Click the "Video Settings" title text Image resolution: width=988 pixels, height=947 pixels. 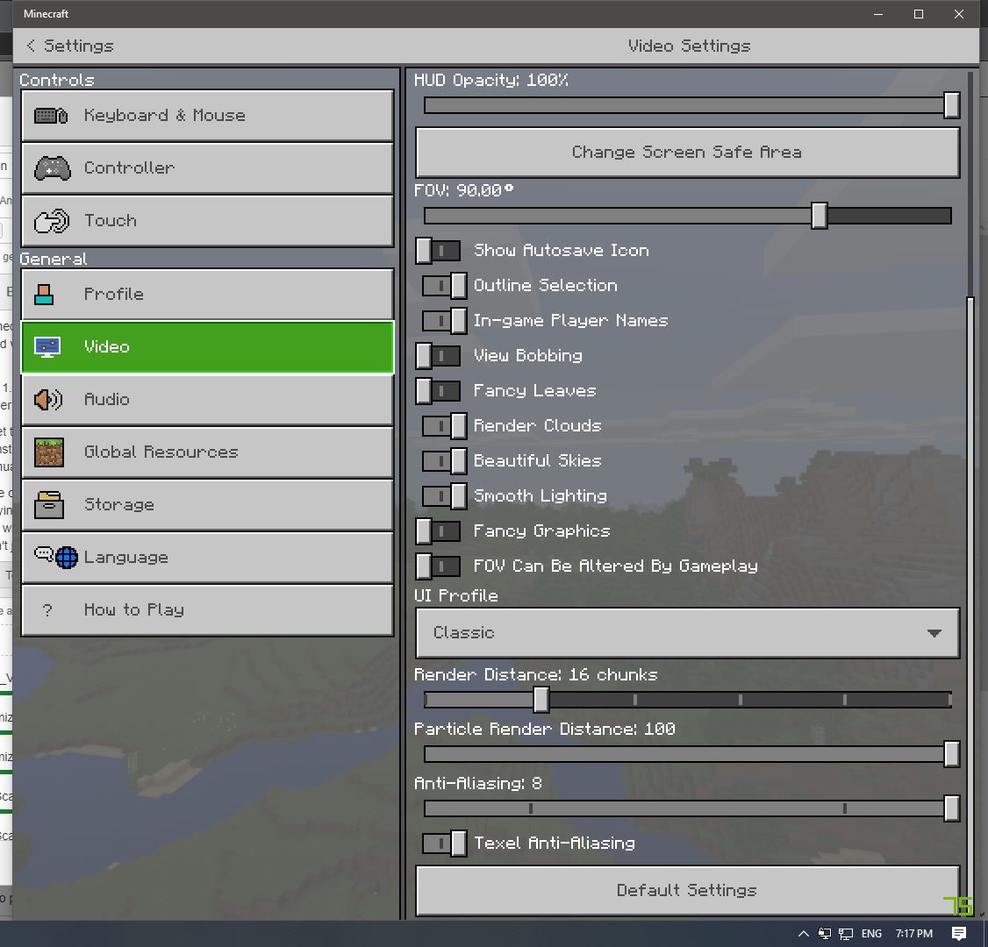(x=690, y=46)
